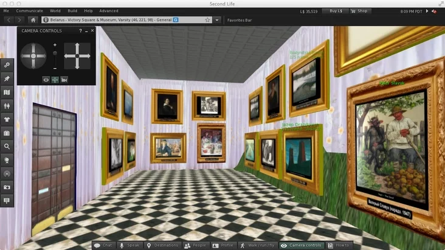Screen dimensions: 445x250
Task: Open the Snapshot camera sidebar button
Action: point(7,187)
